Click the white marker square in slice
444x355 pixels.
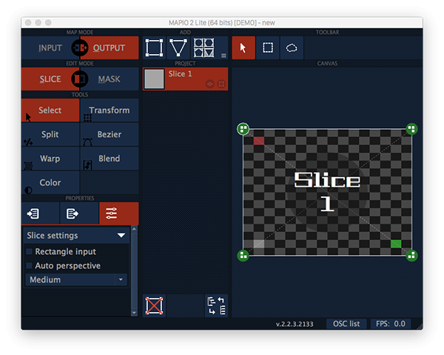coord(259,244)
